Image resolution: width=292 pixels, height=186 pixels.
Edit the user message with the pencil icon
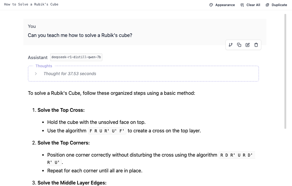(x=248, y=45)
